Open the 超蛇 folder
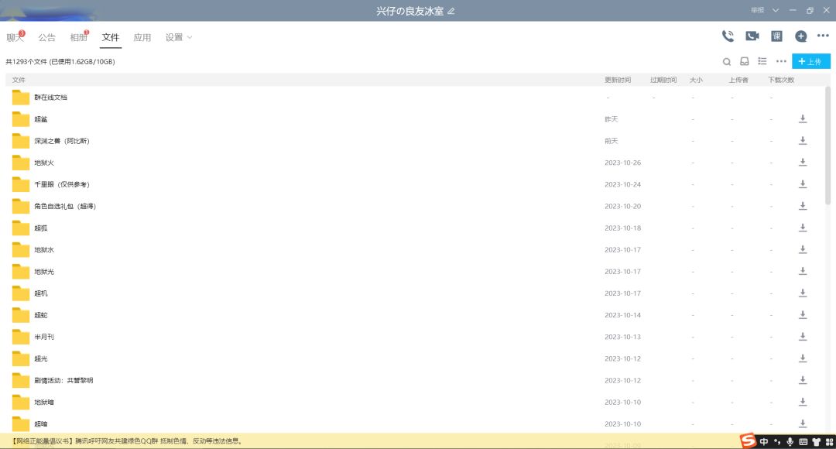 pos(40,315)
